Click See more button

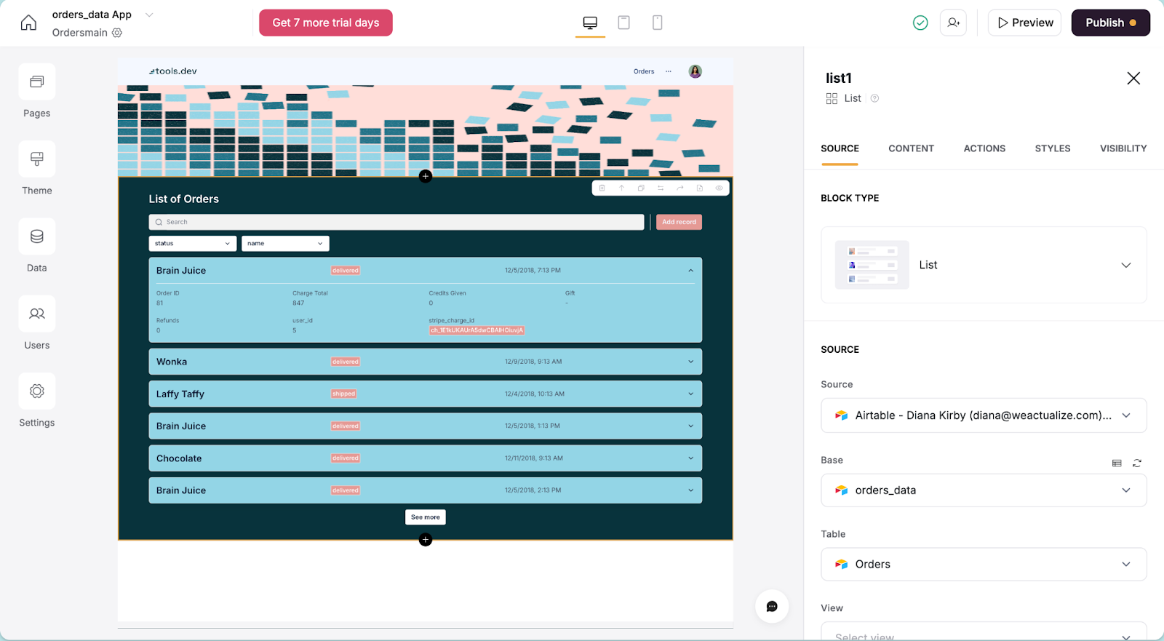coord(426,517)
